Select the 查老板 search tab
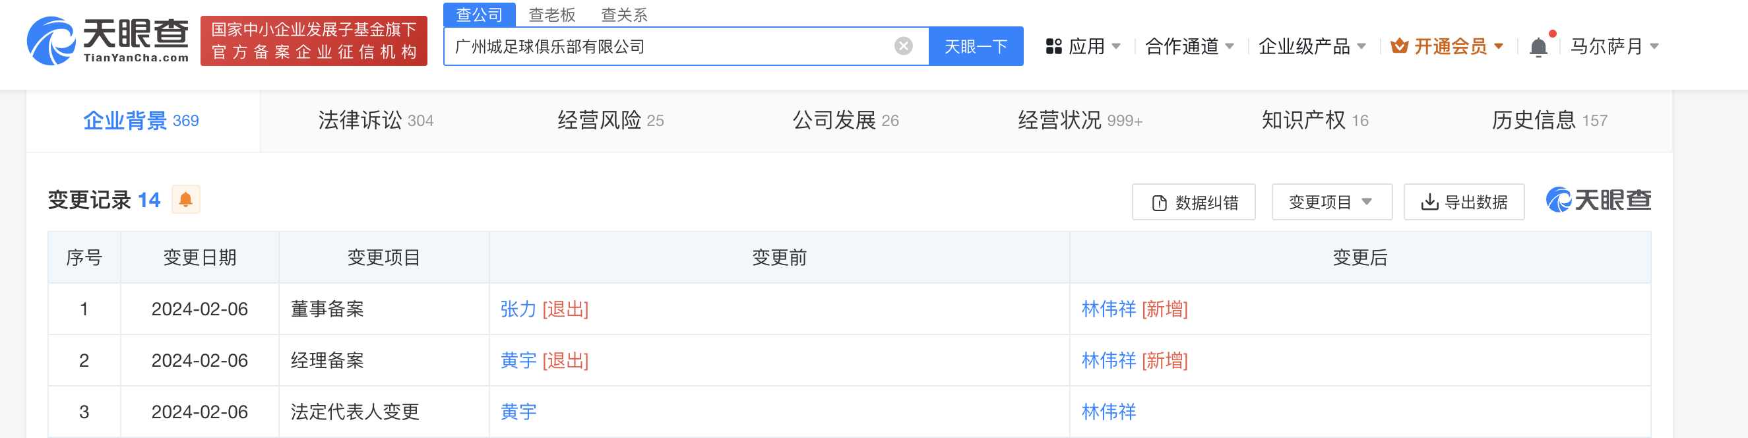This screenshot has width=1748, height=438. point(551,15)
